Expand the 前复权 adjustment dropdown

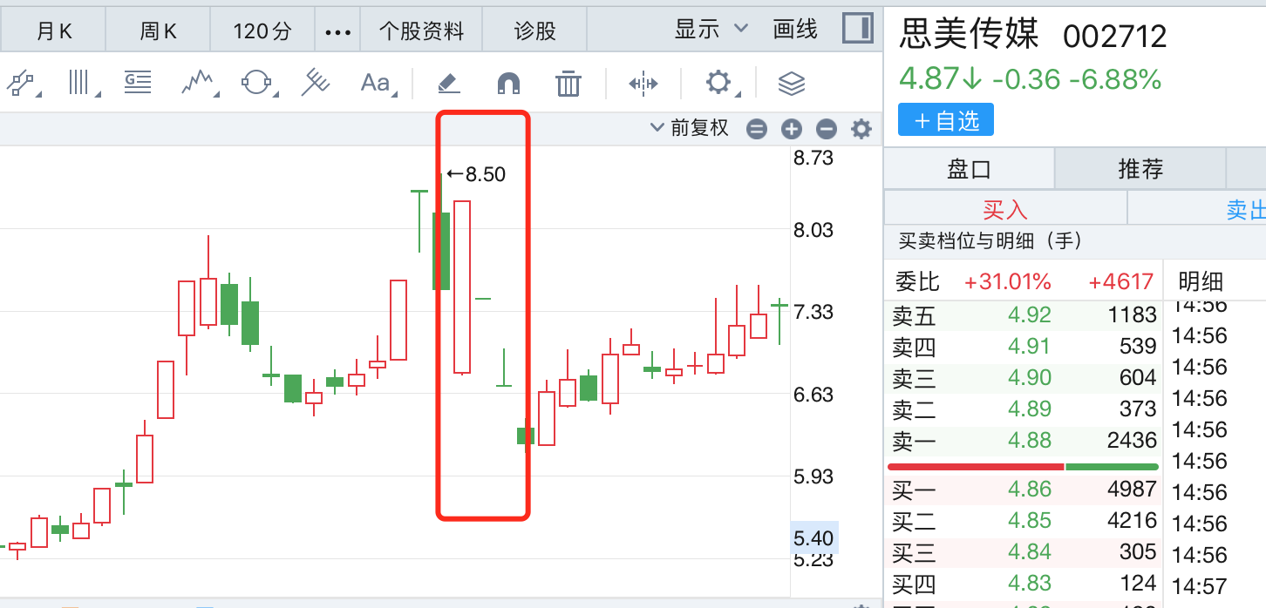point(691,129)
